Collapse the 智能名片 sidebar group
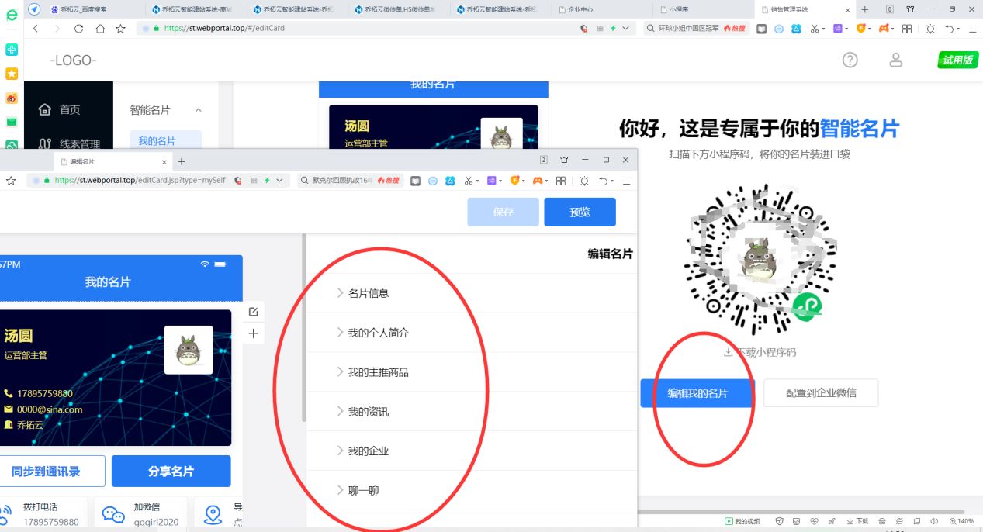The image size is (983, 532). [198, 110]
